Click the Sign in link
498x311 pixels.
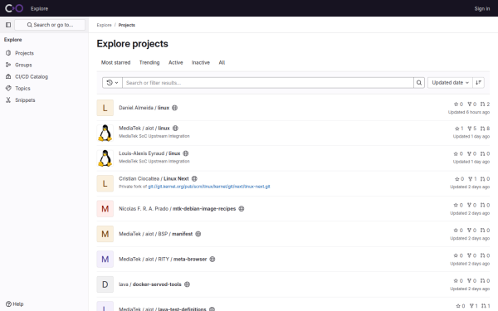(x=481, y=8)
